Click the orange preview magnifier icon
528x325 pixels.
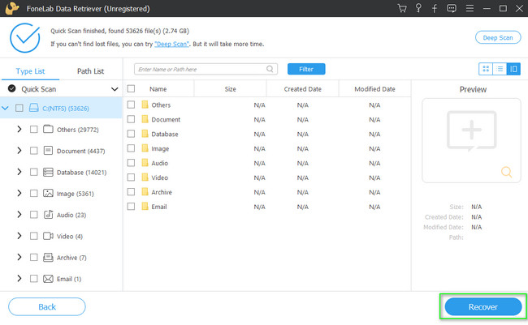tap(506, 172)
